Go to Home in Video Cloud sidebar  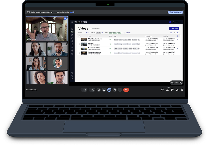pos(72,29)
